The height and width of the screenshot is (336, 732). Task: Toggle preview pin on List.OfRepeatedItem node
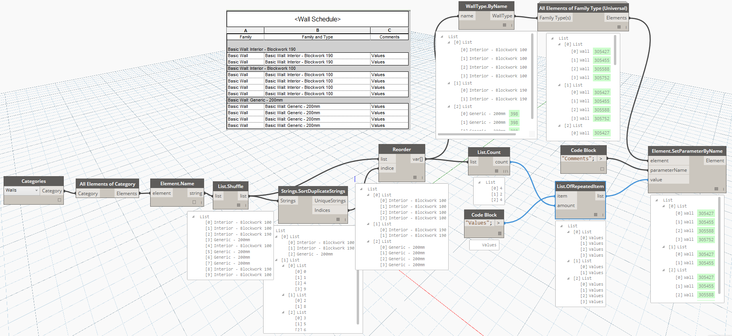(x=596, y=215)
